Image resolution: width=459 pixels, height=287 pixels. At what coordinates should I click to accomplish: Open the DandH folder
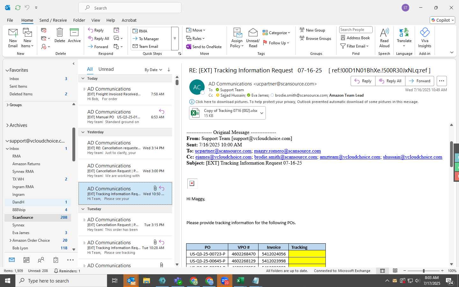click(x=38, y=202)
